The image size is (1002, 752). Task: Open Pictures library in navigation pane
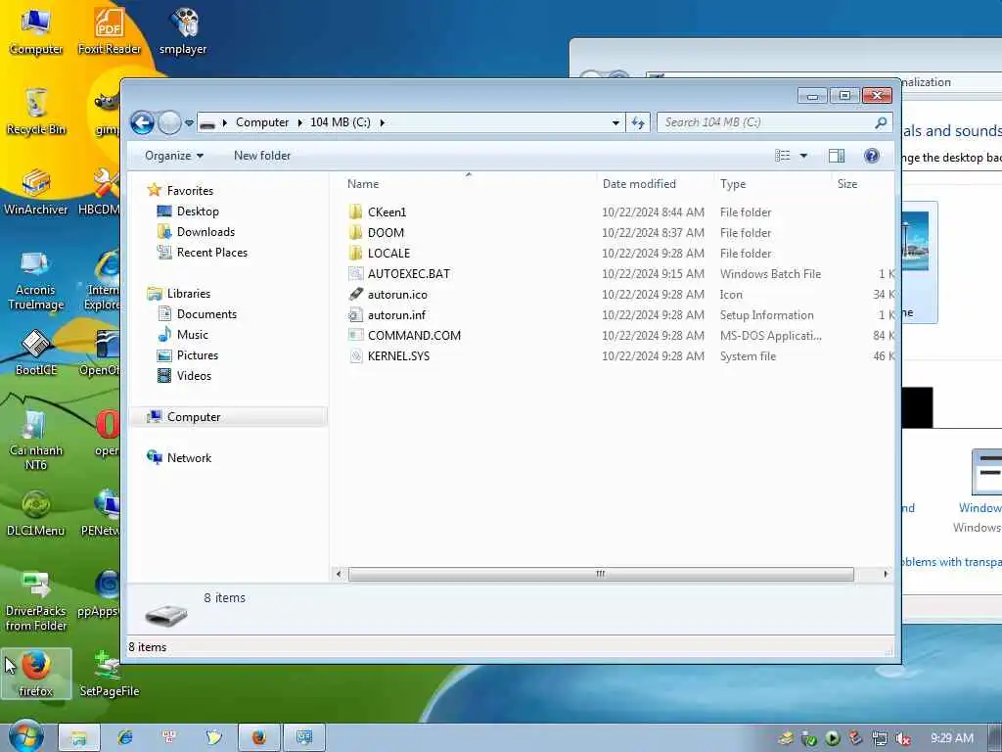click(197, 354)
